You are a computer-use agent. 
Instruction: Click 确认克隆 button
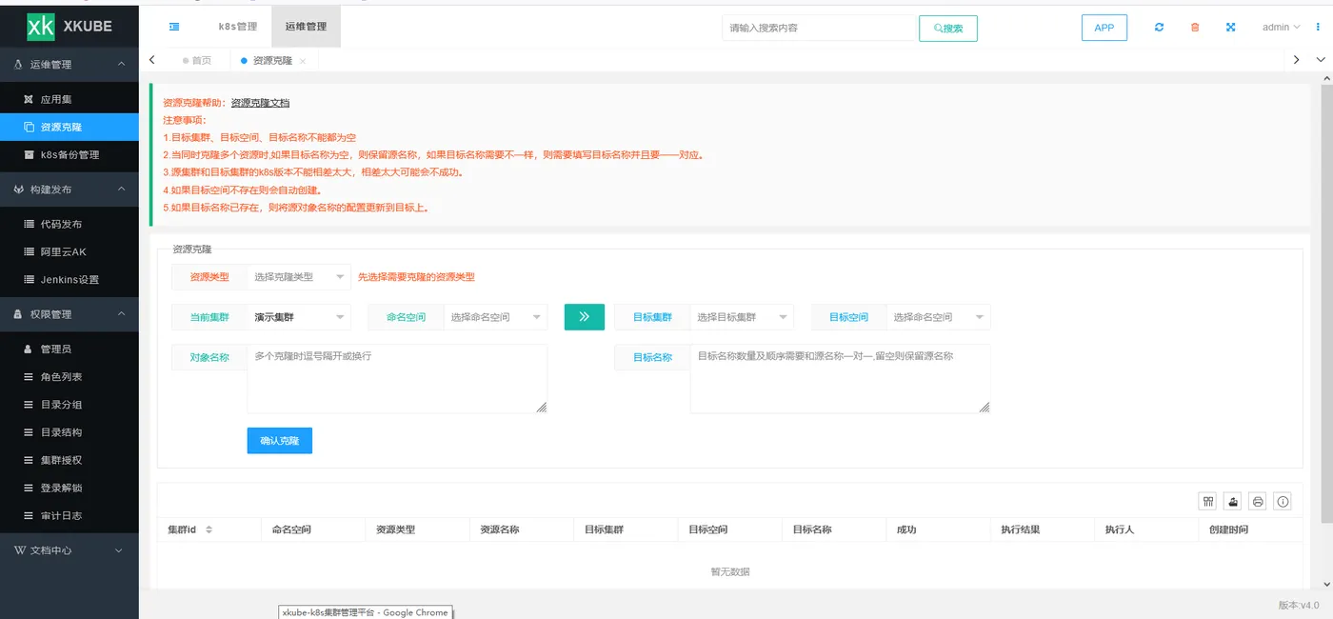coord(280,441)
